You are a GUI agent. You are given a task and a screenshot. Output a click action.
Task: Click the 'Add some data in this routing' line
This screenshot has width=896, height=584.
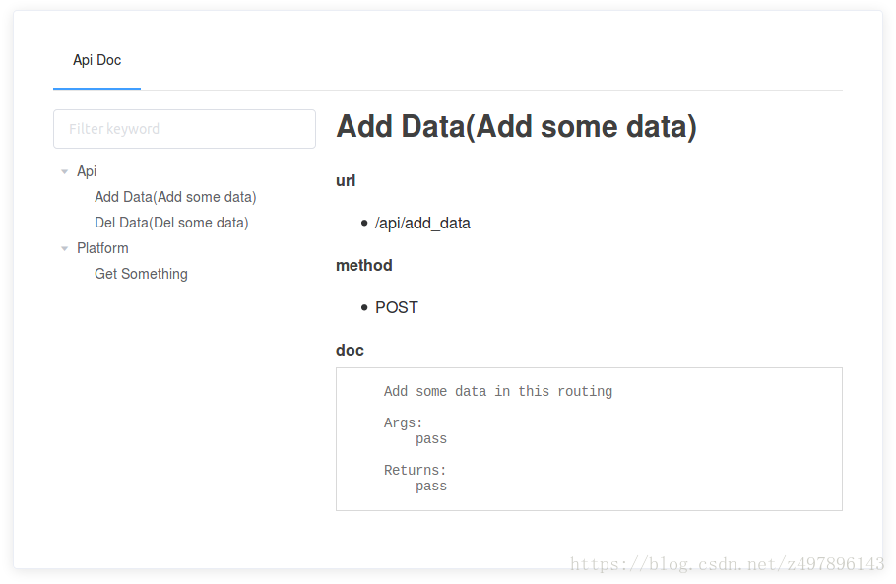(498, 391)
